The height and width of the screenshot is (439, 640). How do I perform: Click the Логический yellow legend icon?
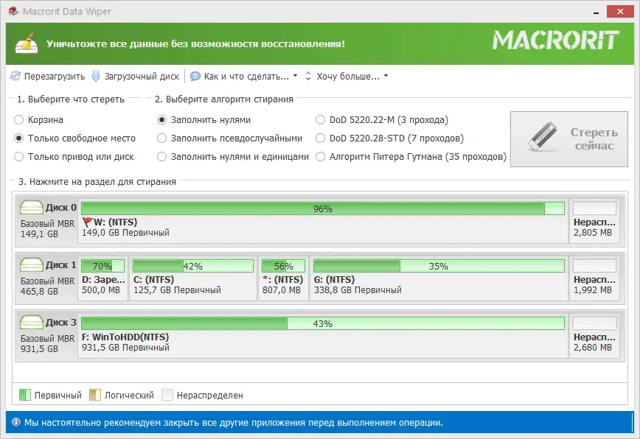95,395
